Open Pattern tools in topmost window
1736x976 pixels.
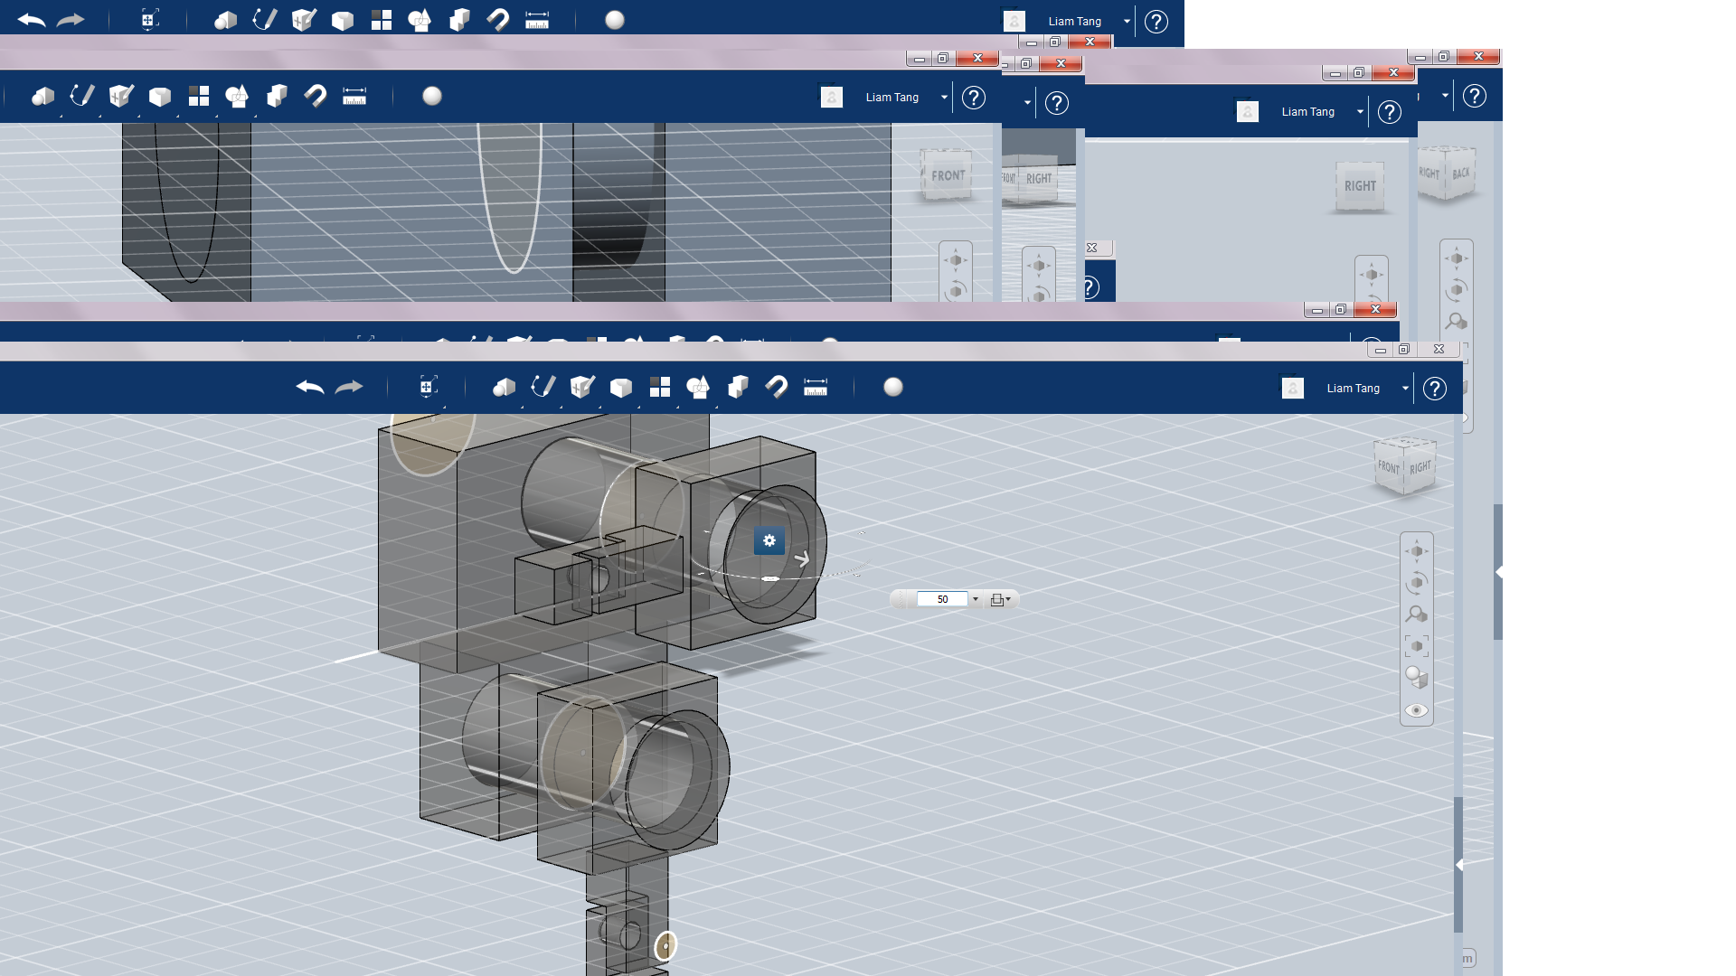(382, 20)
